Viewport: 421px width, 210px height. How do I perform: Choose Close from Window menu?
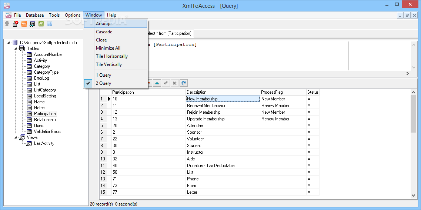[x=116, y=40]
